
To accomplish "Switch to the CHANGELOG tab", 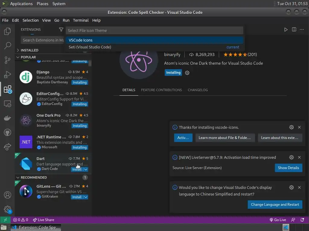I will 198,90.
